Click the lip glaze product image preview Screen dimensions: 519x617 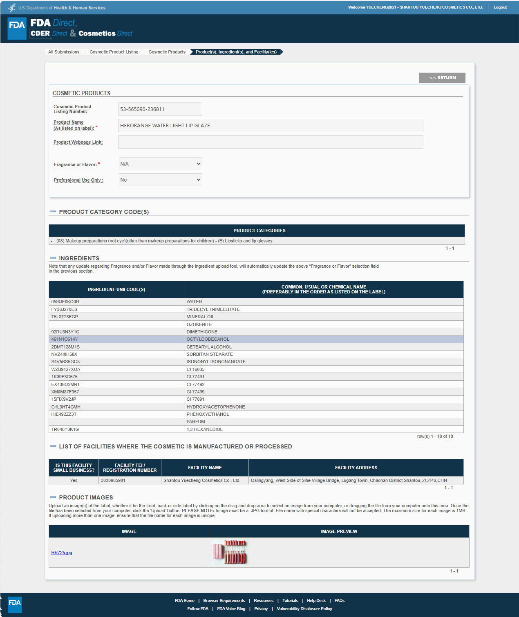(x=230, y=552)
